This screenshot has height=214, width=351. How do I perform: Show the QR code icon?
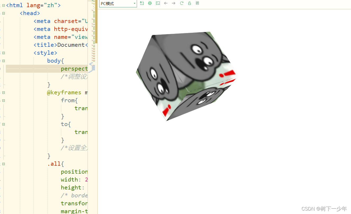coord(197,3)
